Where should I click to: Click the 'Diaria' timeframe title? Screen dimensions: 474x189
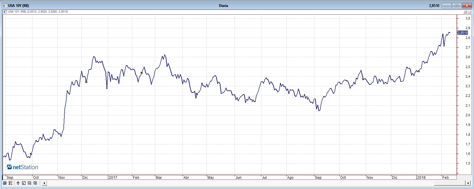(x=223, y=6)
